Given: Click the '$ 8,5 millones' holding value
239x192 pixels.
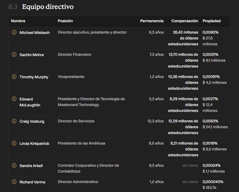Looking at the screenshot, I should pyautogui.click(x=215, y=149).
